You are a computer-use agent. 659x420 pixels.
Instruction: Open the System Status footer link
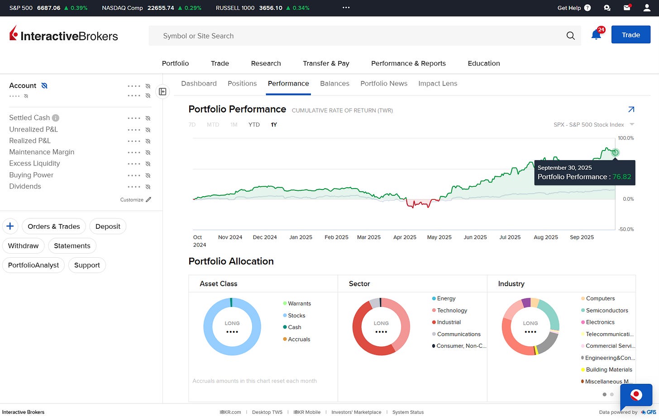[408, 412]
